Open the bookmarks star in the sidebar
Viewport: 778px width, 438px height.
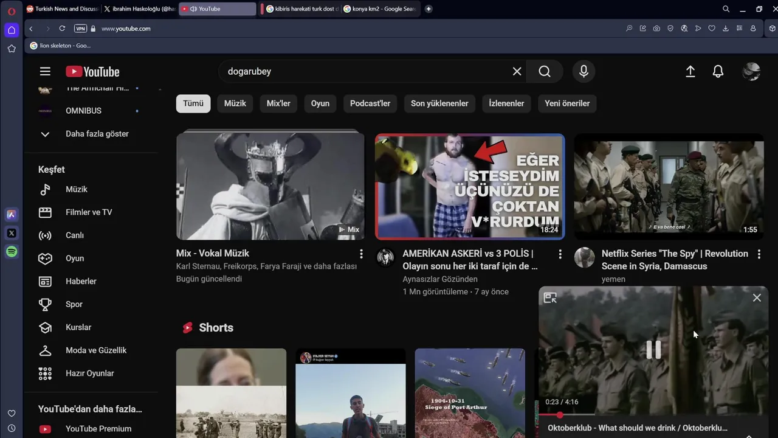[x=12, y=49]
